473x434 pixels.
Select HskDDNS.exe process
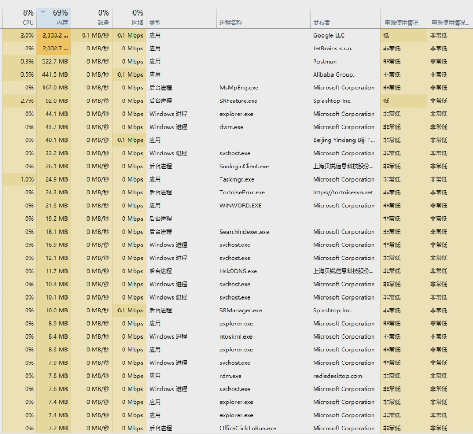238,271
